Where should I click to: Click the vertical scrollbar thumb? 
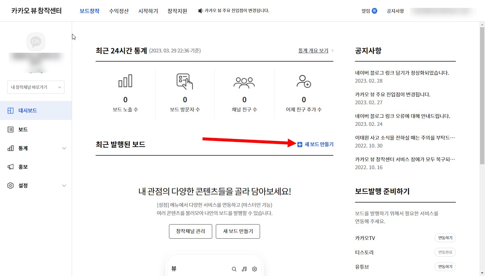coord(482,95)
